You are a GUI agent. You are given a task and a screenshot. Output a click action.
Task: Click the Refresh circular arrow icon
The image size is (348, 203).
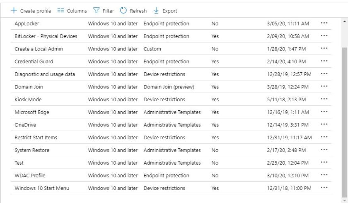[123, 11]
